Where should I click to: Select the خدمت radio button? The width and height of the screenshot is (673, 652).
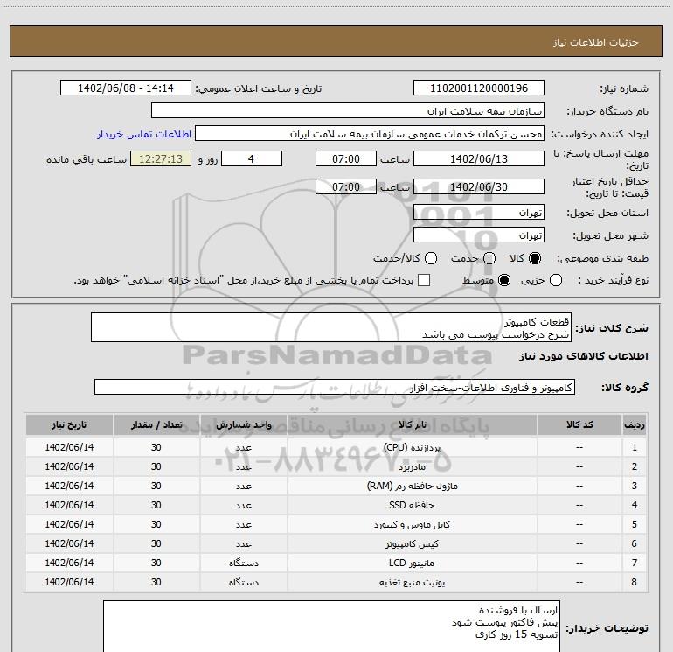489,258
